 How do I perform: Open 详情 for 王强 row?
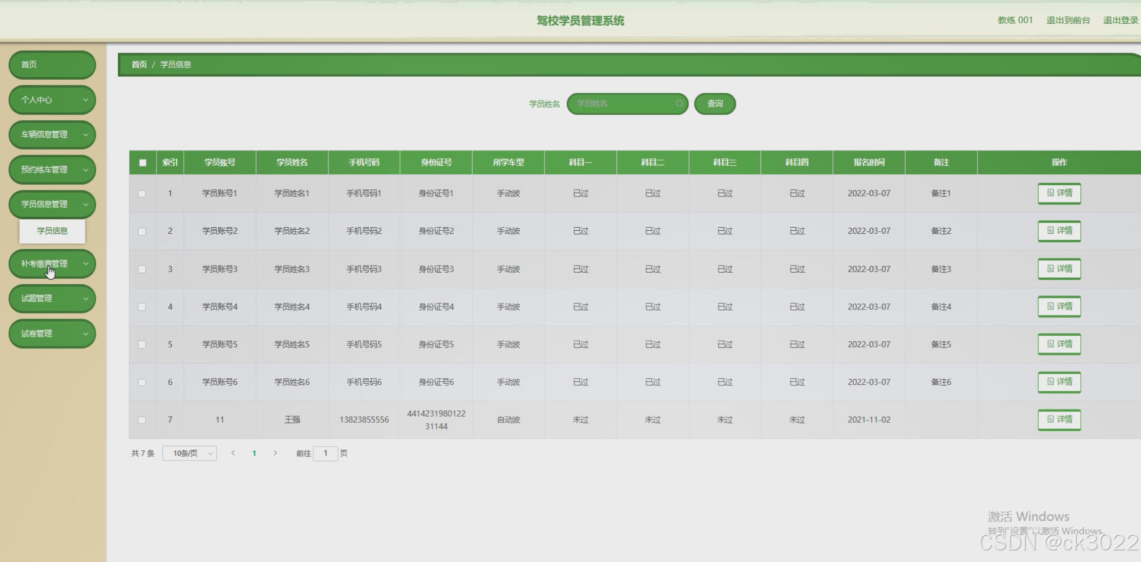point(1059,419)
